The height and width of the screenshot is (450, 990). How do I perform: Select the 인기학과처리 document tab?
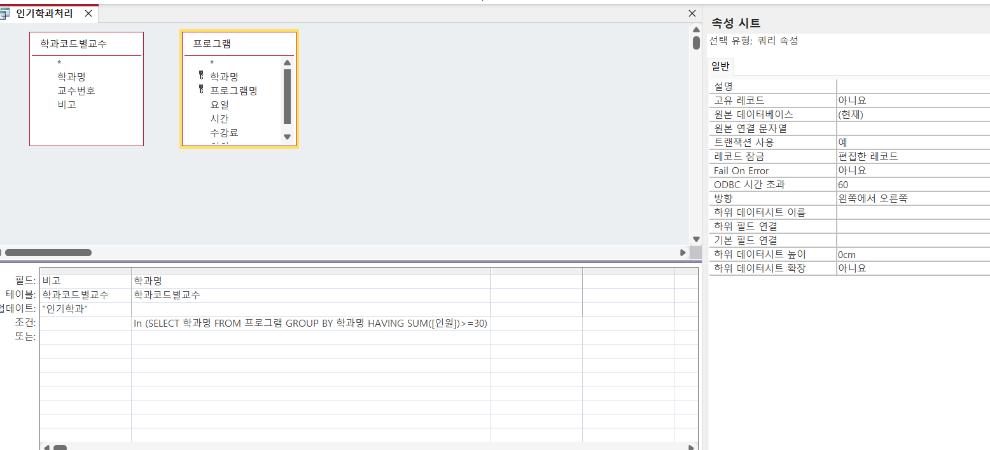[x=45, y=13]
